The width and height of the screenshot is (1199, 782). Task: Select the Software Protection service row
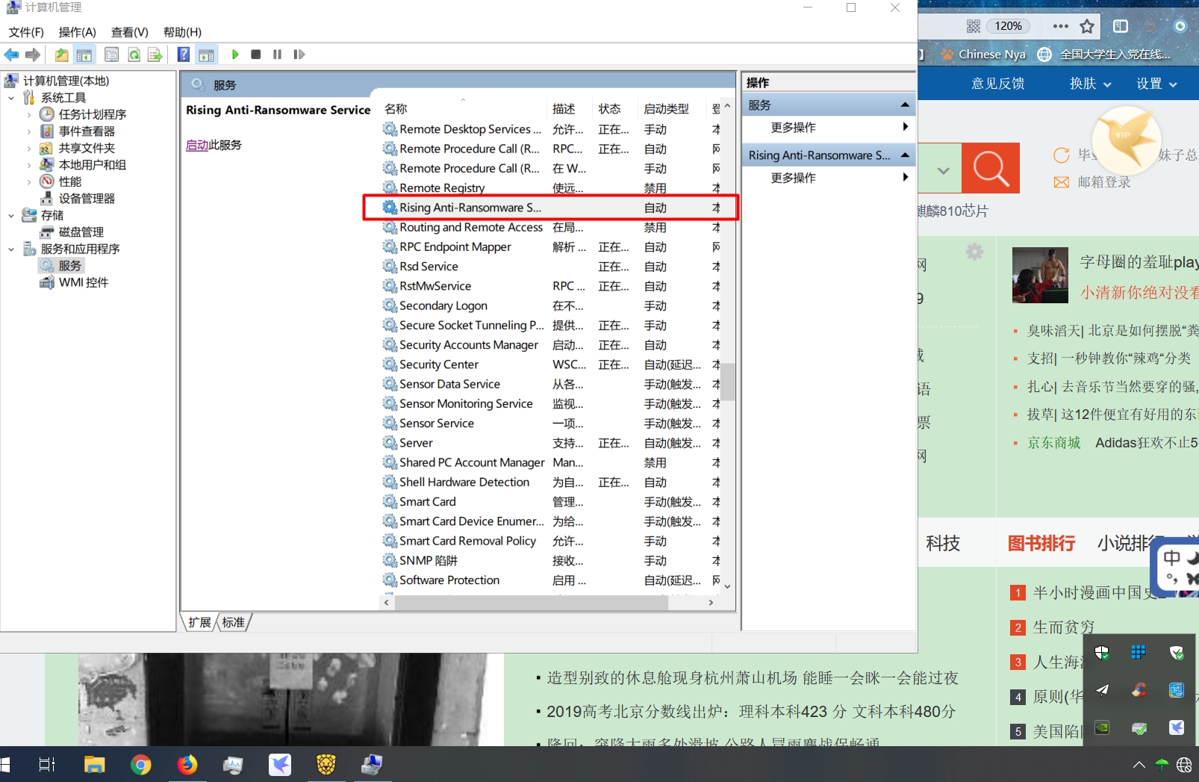click(551, 580)
